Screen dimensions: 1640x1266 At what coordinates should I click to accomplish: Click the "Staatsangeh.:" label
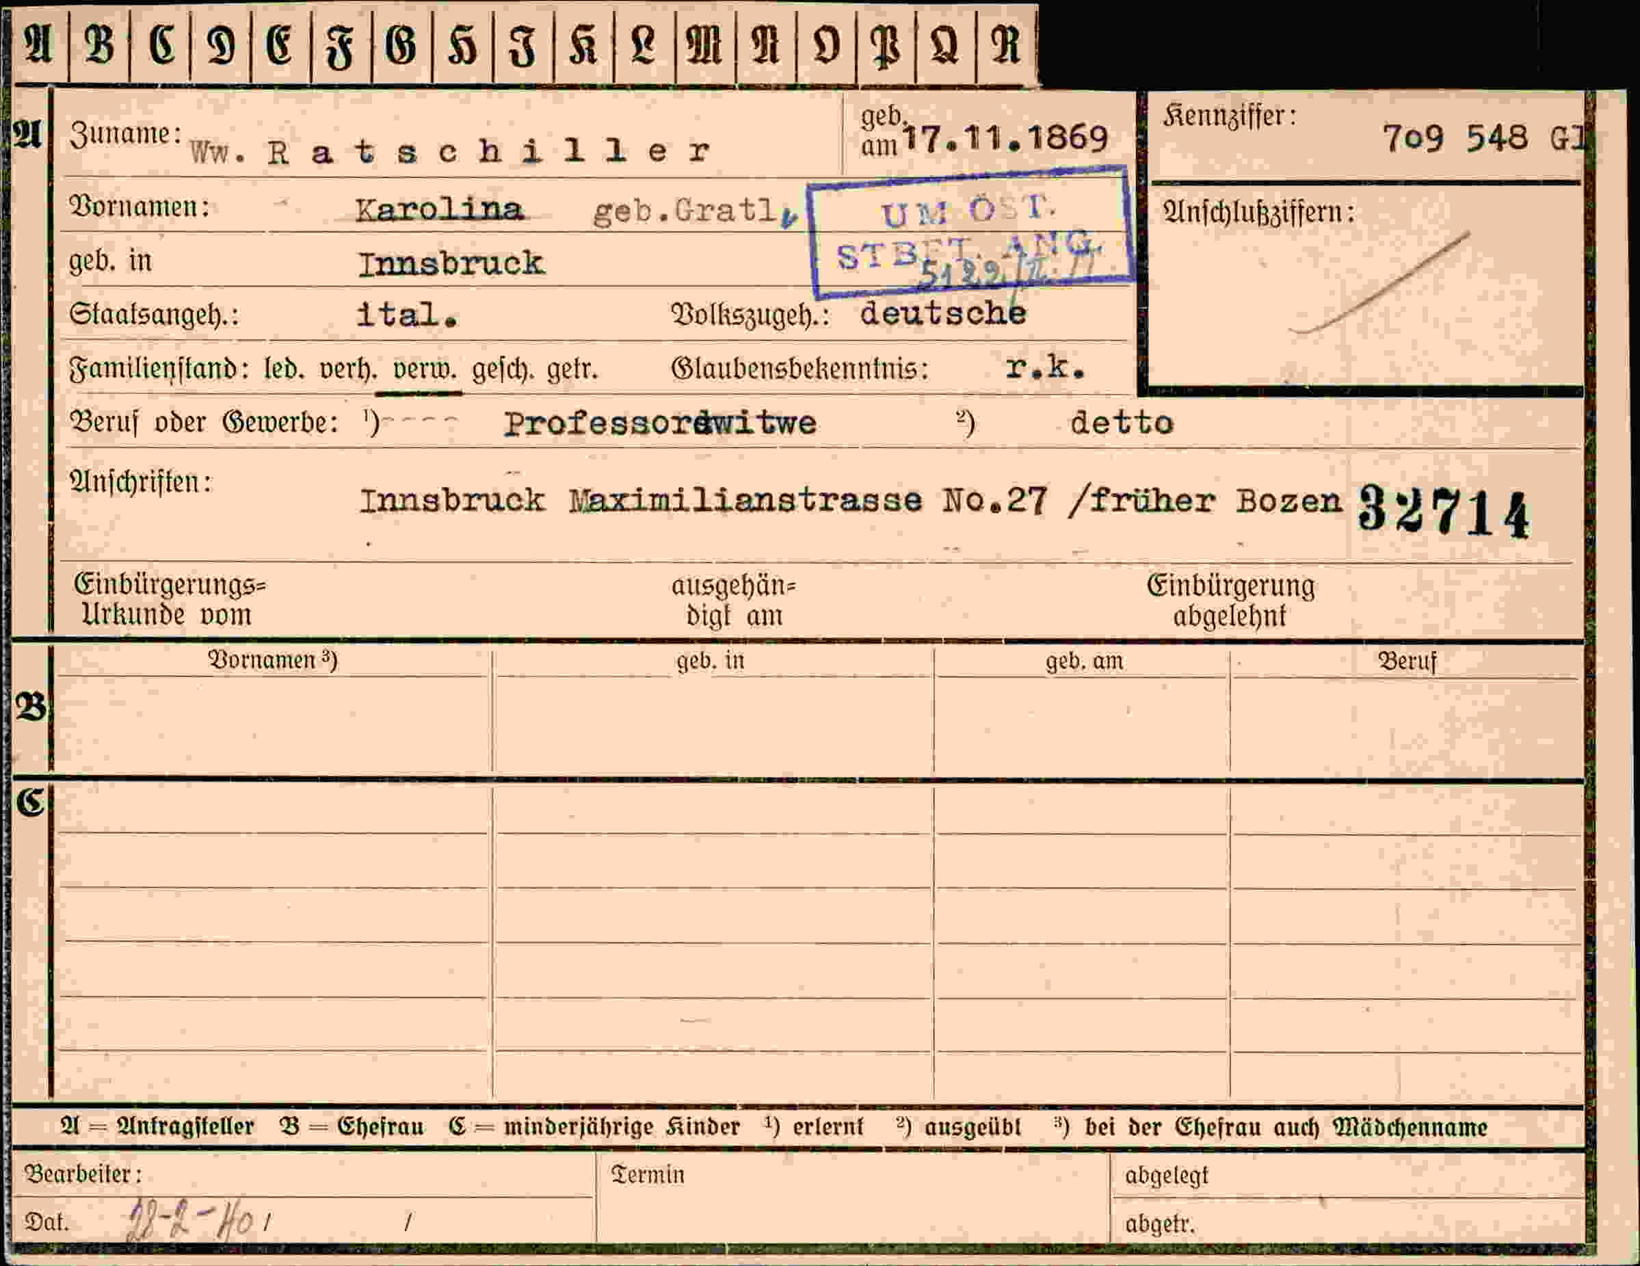(154, 314)
